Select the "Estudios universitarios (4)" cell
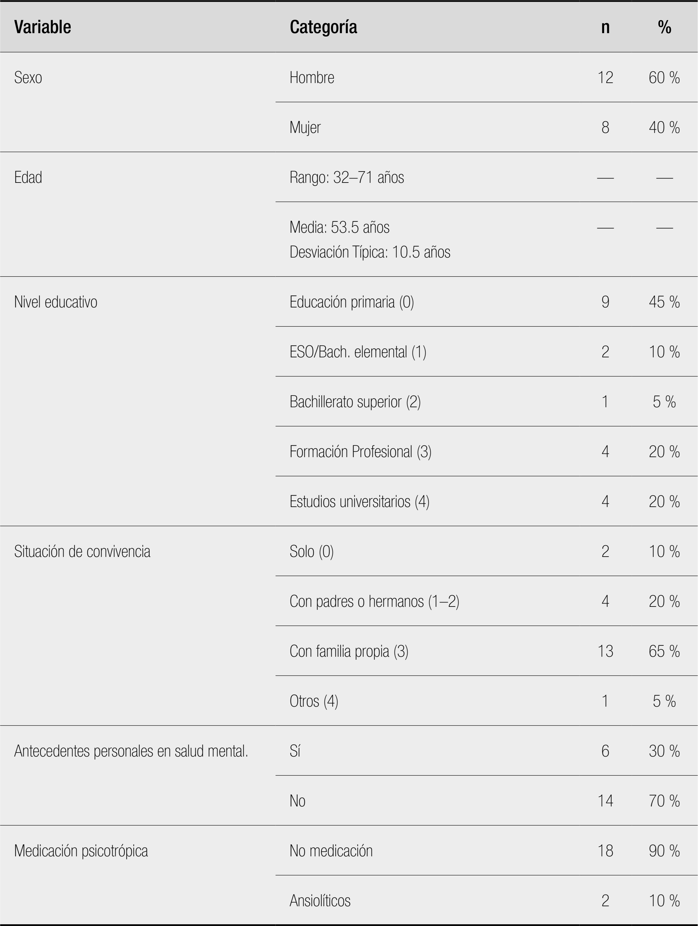 click(359, 502)
